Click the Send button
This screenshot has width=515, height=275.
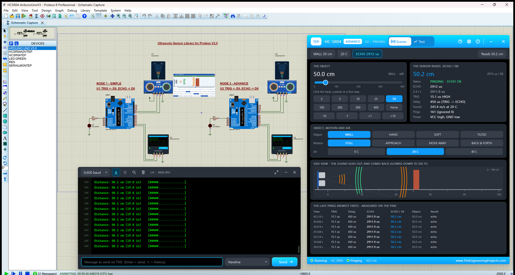click(x=285, y=262)
